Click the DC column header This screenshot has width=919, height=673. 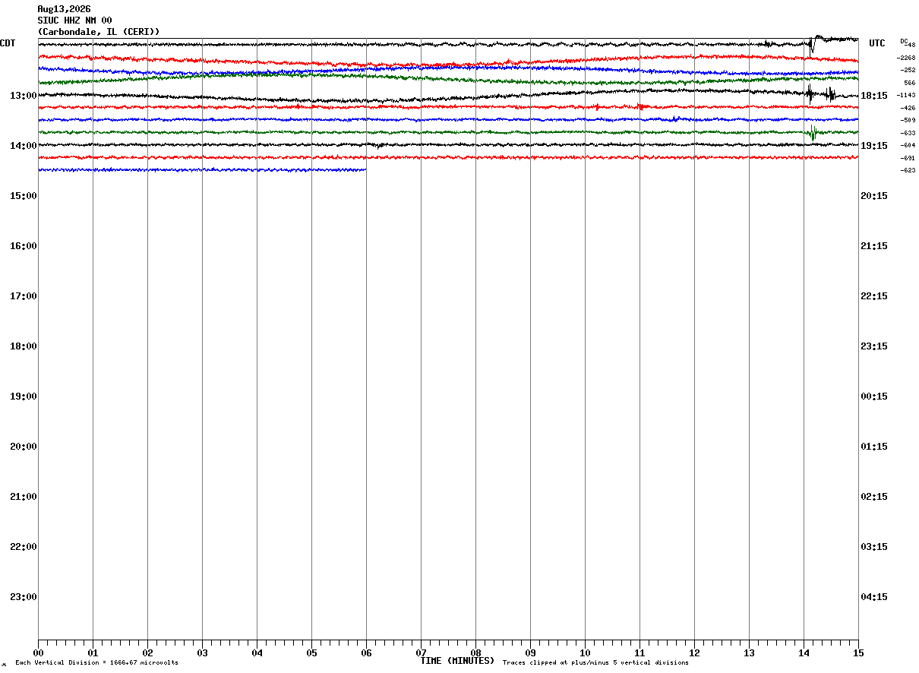pyautogui.click(x=904, y=41)
